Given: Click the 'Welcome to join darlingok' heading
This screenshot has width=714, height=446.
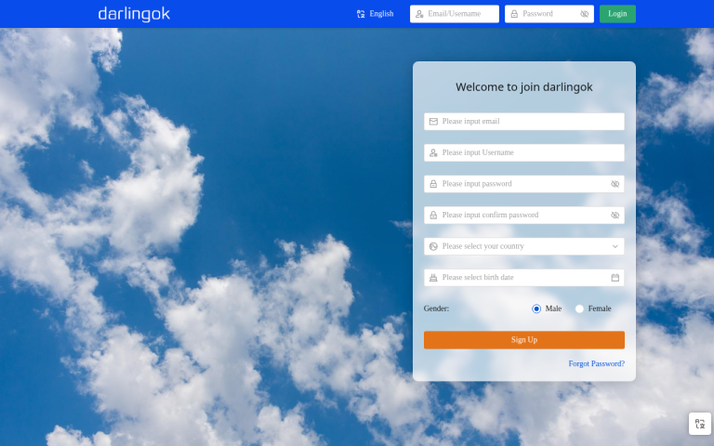Looking at the screenshot, I should click(524, 87).
